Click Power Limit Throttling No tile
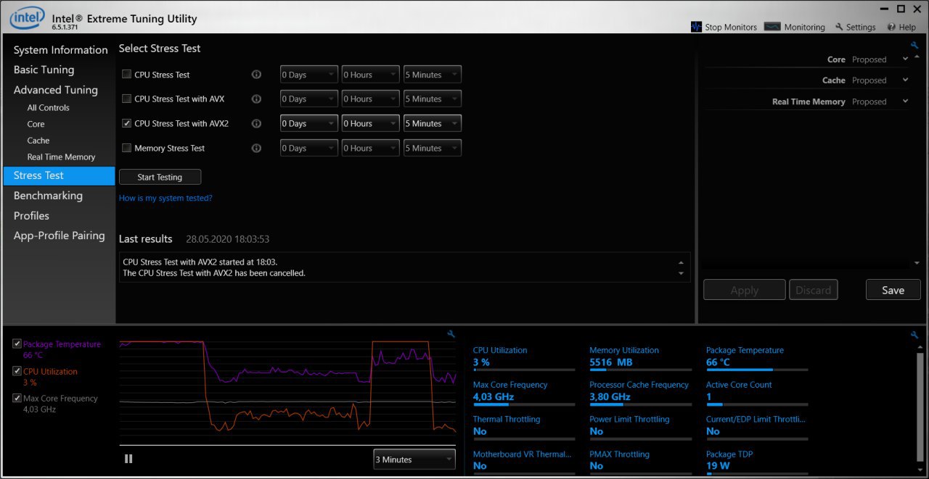The image size is (929, 479). pyautogui.click(x=640, y=427)
